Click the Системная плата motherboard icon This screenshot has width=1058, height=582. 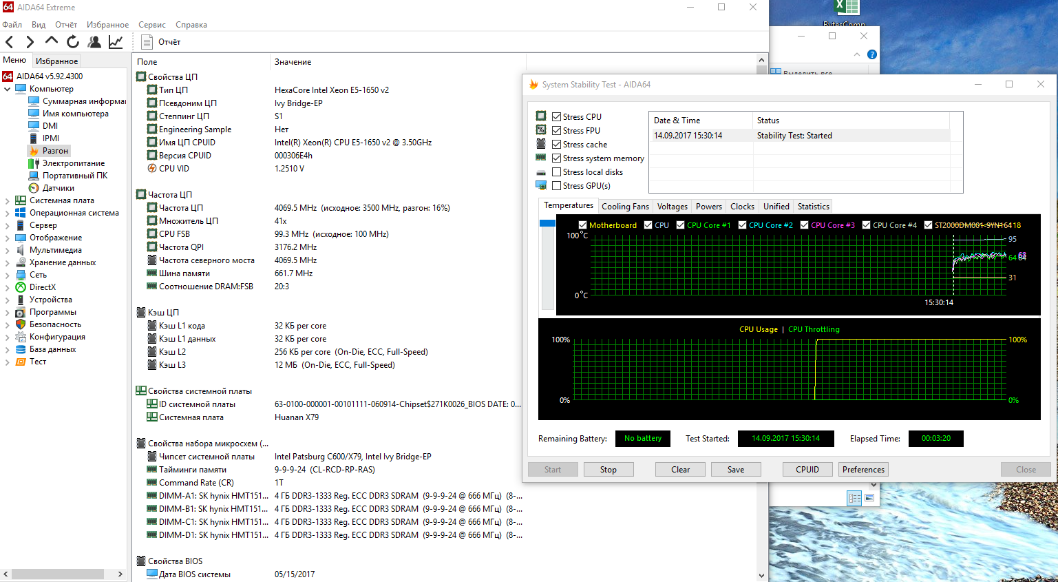(x=21, y=200)
